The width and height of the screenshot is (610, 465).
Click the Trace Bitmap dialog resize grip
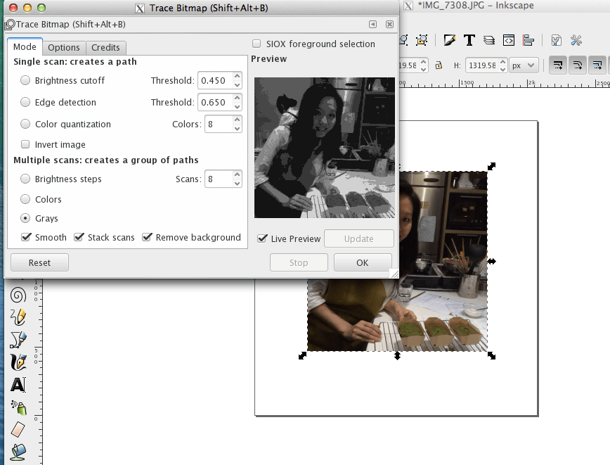pos(394,274)
